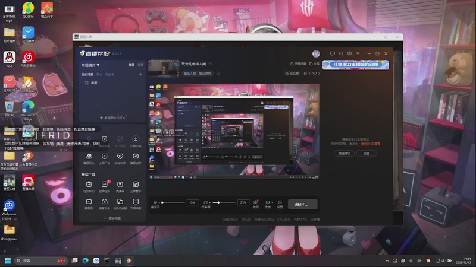Open the hamburger main menu
476x267 pixels.
pyautogui.click(x=358, y=53)
